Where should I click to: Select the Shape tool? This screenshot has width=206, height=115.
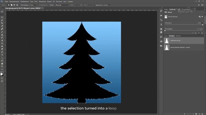tap(2, 61)
